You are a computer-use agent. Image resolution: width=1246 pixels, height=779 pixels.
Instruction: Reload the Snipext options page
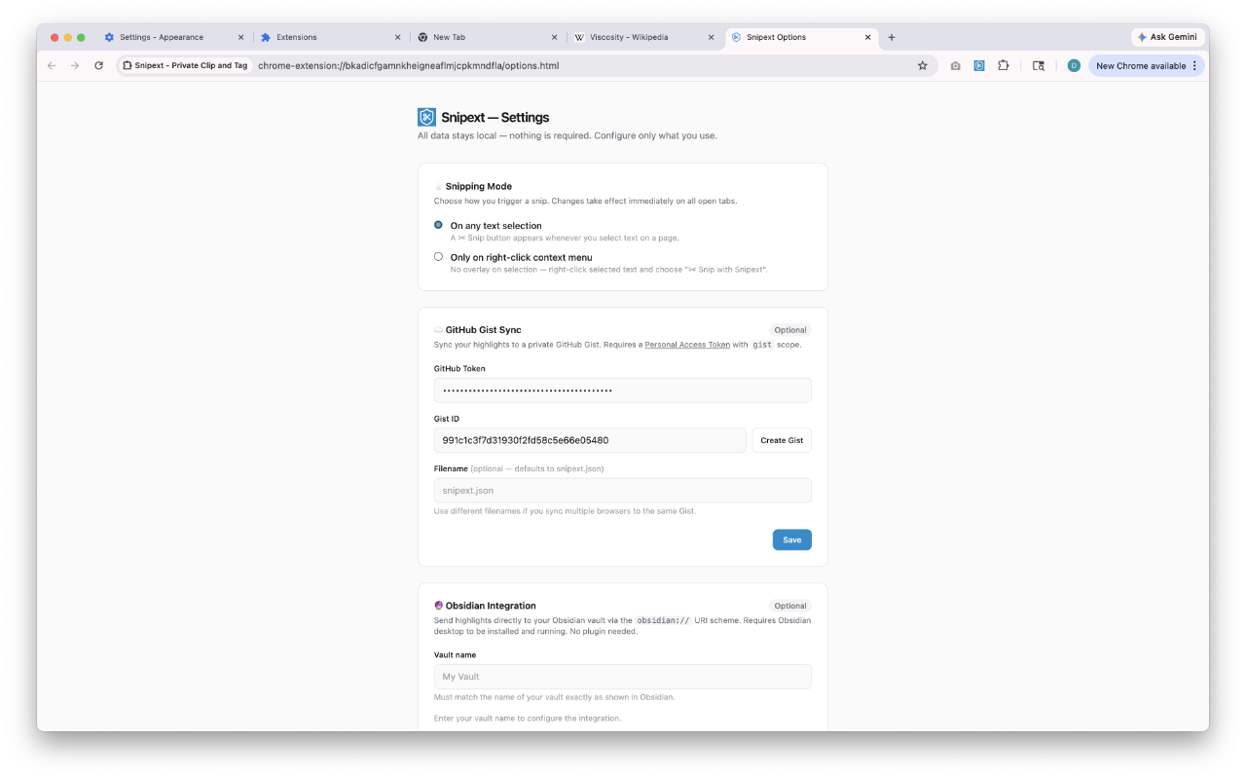pyautogui.click(x=98, y=65)
